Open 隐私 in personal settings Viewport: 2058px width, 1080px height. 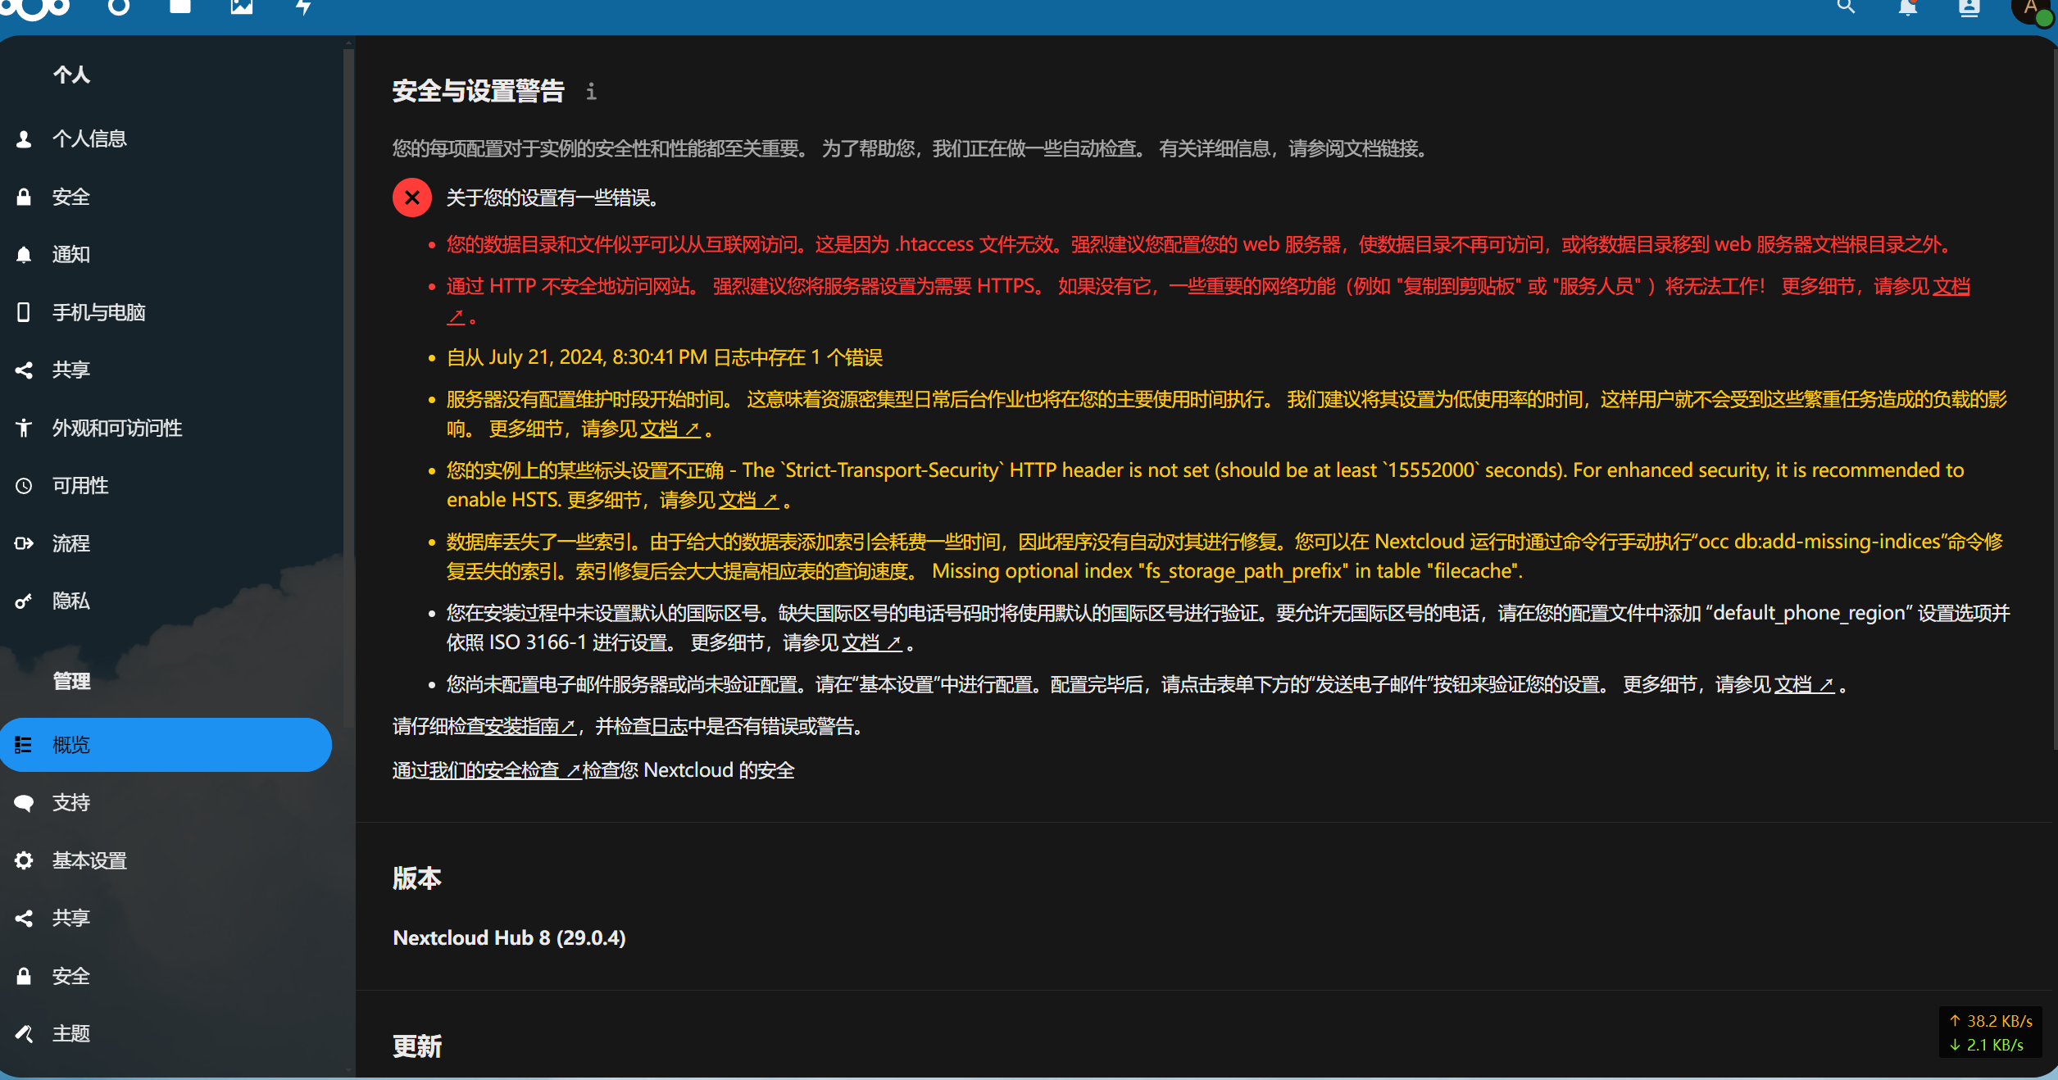[70, 601]
